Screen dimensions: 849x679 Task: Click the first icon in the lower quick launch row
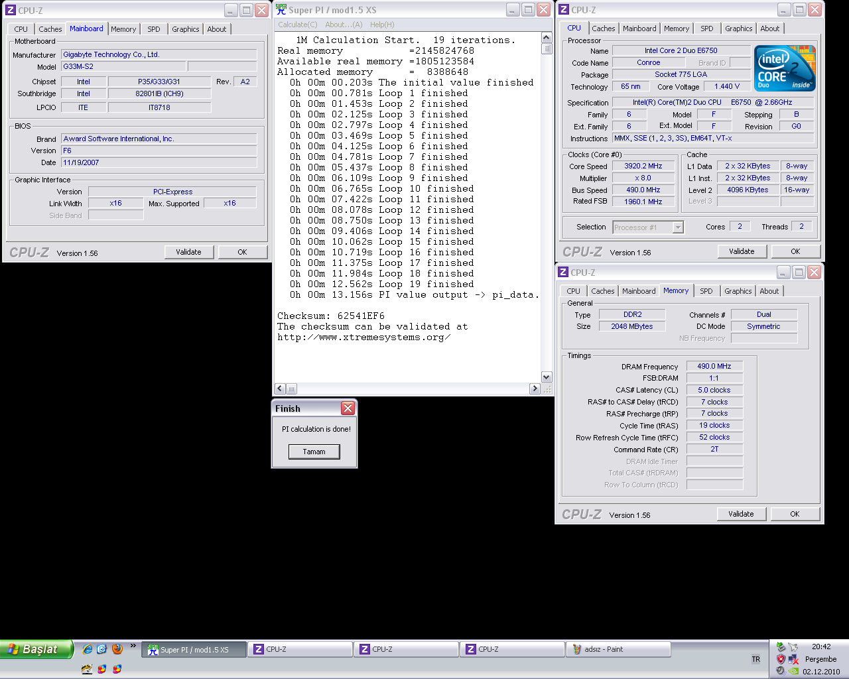[x=87, y=668]
